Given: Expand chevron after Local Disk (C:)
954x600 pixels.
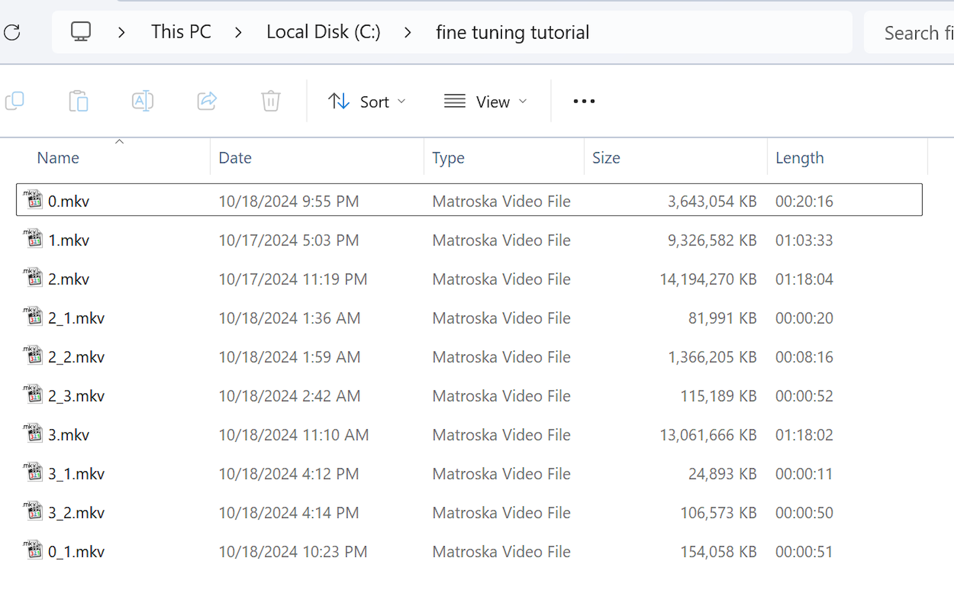Looking at the screenshot, I should coord(408,32).
